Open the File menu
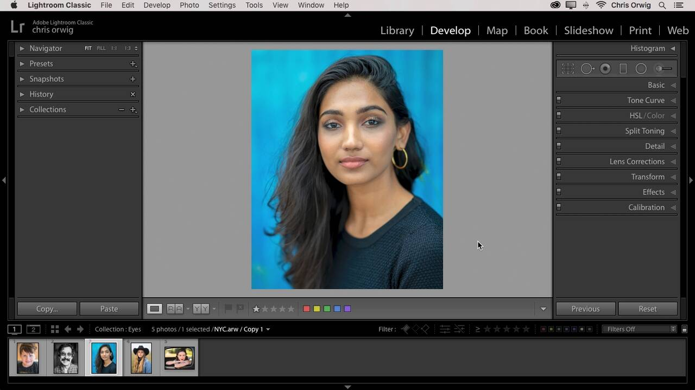This screenshot has width=695, height=390. [x=106, y=5]
